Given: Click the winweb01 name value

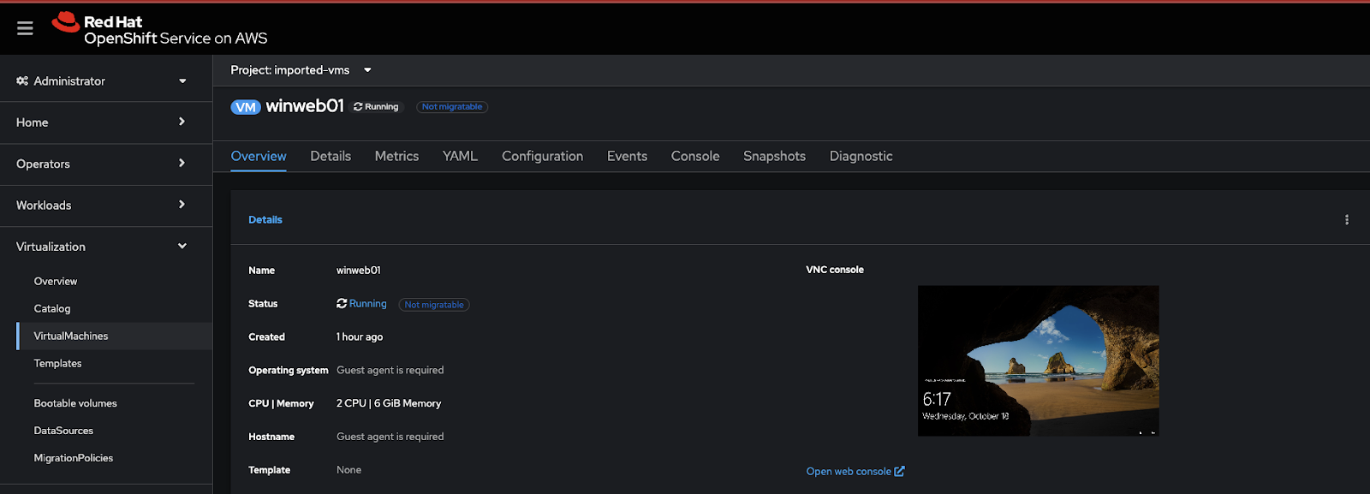Looking at the screenshot, I should 359,271.
